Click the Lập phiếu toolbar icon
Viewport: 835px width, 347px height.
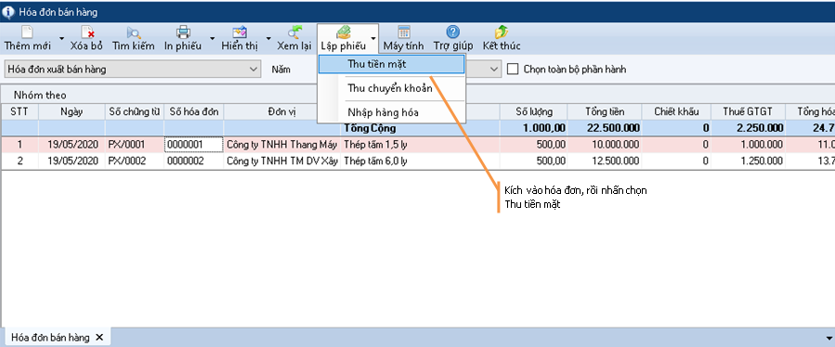tap(344, 32)
